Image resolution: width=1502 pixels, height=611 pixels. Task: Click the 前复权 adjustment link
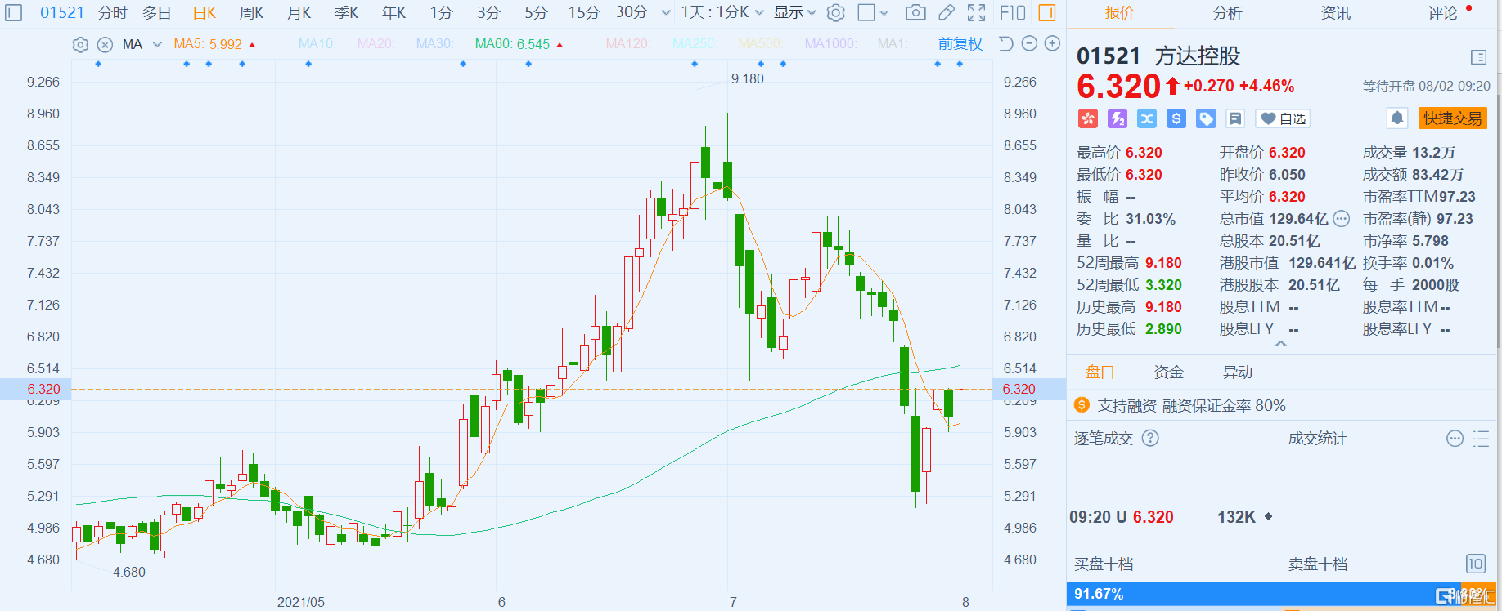tap(960, 44)
